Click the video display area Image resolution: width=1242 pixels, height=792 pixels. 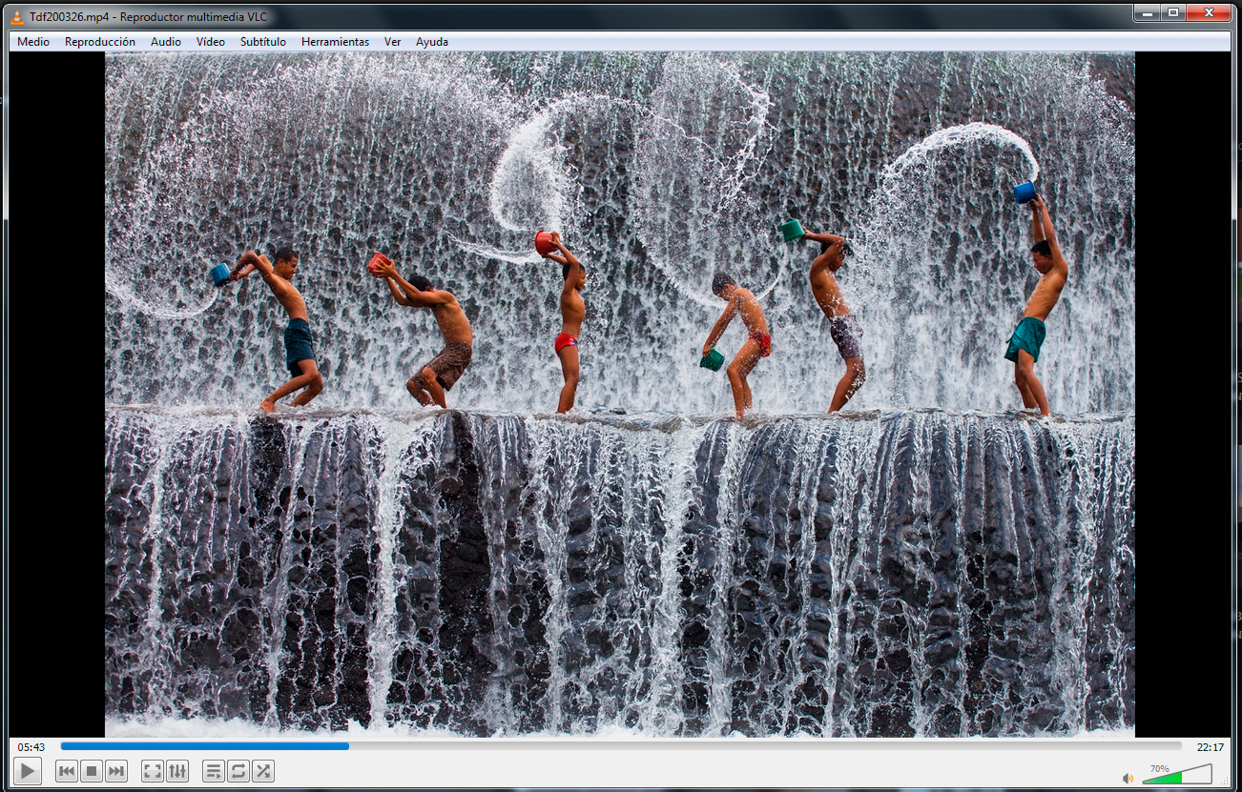(x=620, y=395)
